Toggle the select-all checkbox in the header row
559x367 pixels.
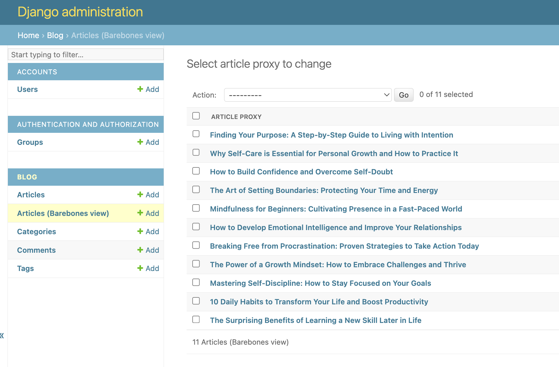coord(196,116)
